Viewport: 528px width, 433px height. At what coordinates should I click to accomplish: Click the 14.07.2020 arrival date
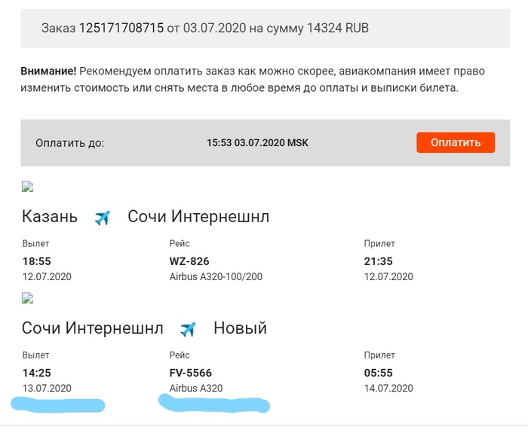pyautogui.click(x=388, y=388)
